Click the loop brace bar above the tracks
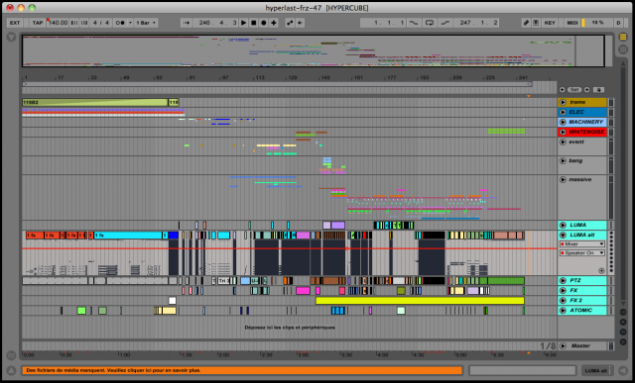 pyautogui.click(x=278, y=84)
